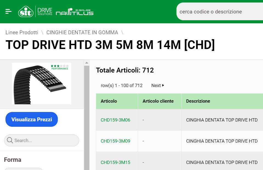Open article CHD159-3M15
The image size is (263, 170).
115,162
